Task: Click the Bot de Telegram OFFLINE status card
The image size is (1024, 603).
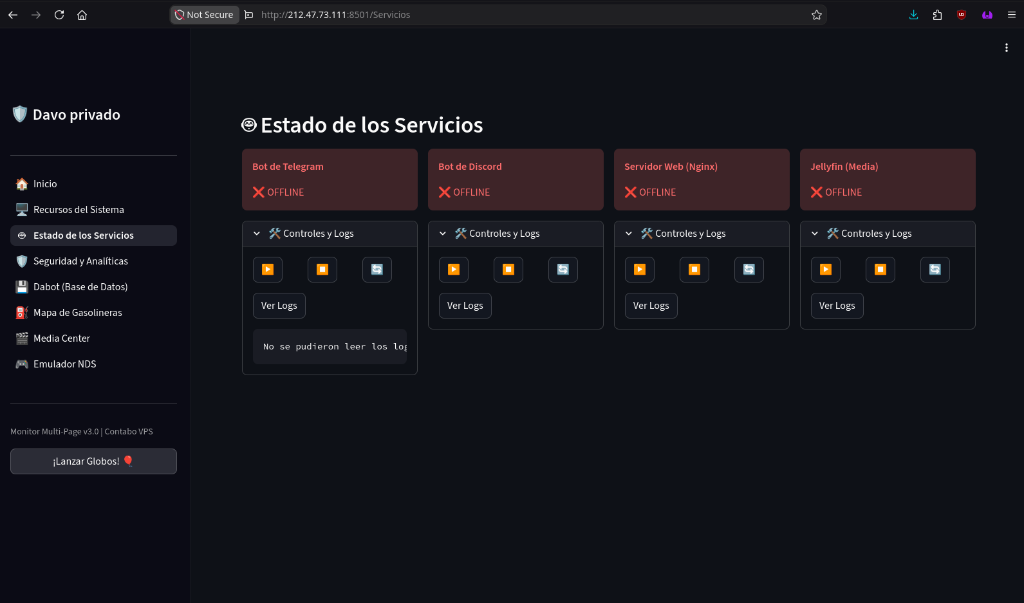Action: click(330, 180)
